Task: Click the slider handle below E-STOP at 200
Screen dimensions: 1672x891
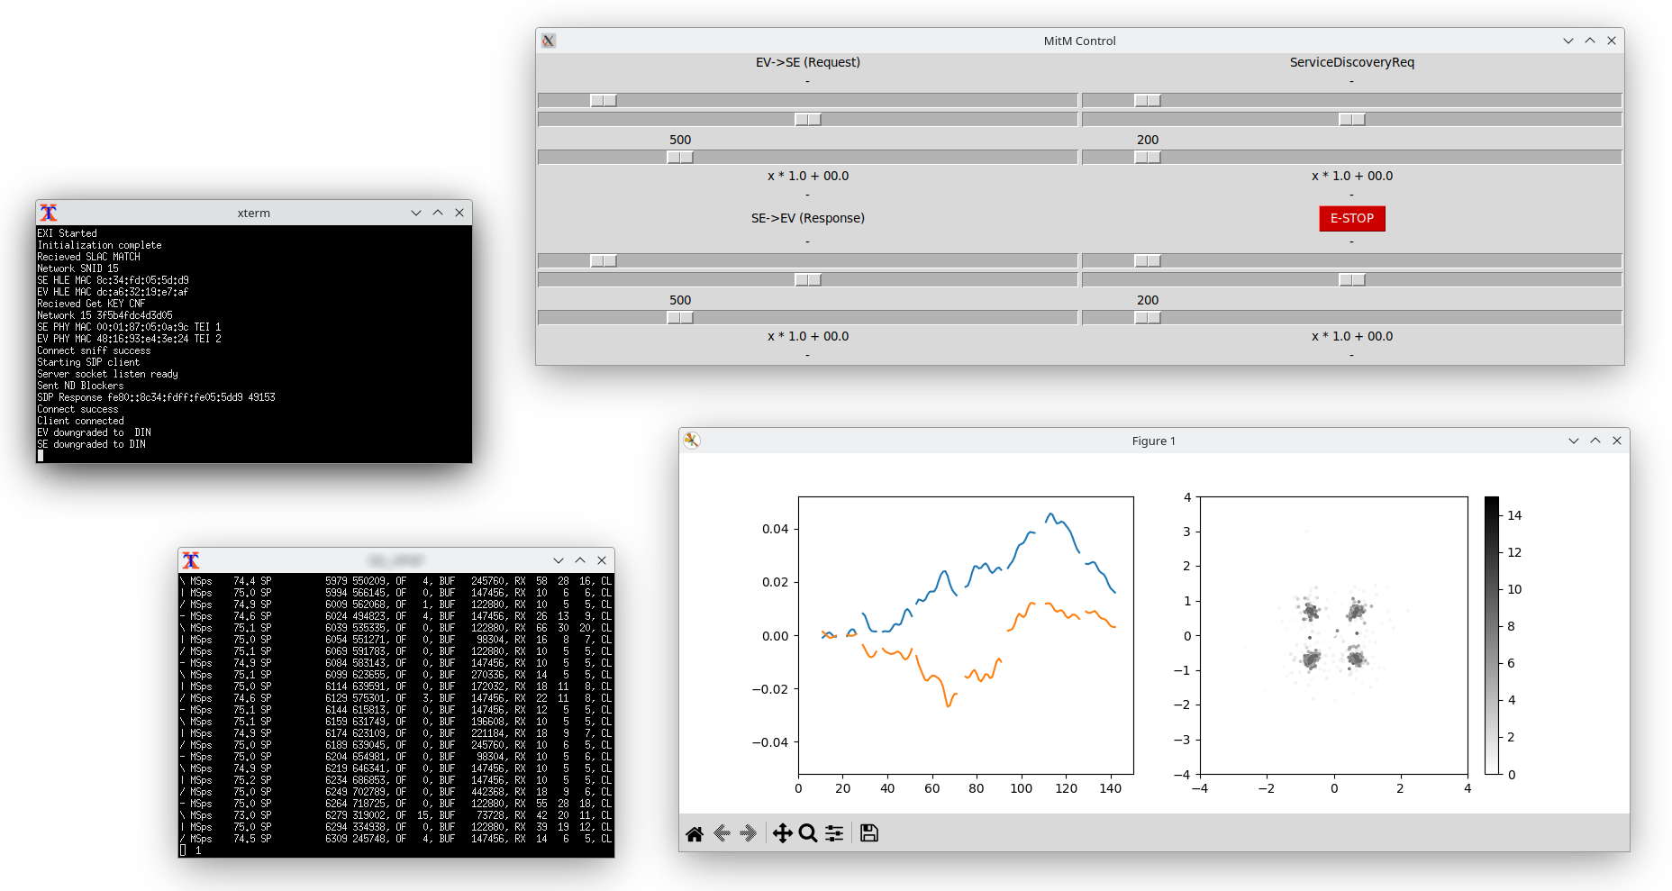Action: tap(1148, 318)
